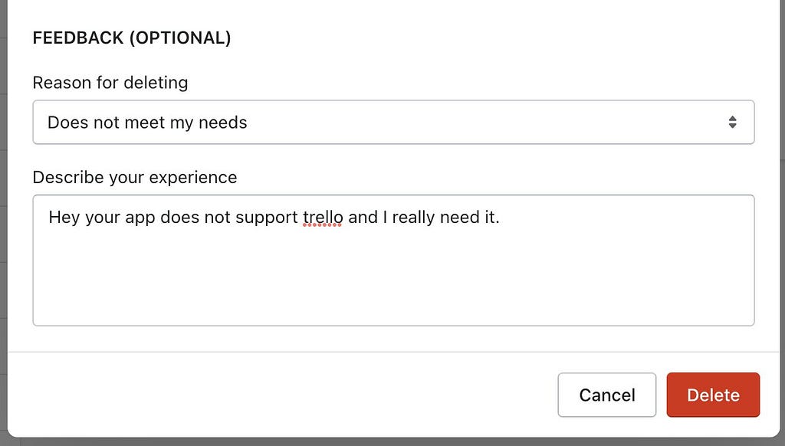This screenshot has height=446, width=785.
Task: Click the up-down arrows icon in dropdown
Action: tap(732, 122)
